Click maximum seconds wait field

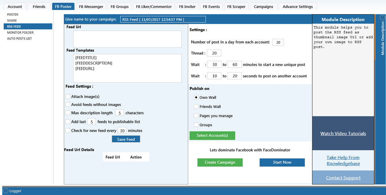tap(234, 76)
